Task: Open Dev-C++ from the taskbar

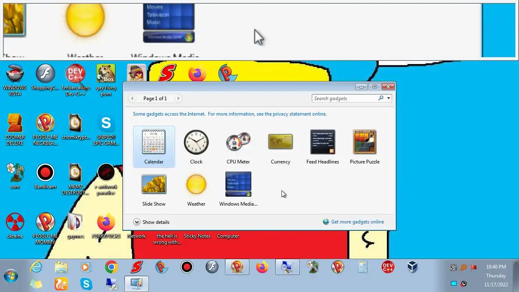Action: coord(388,267)
